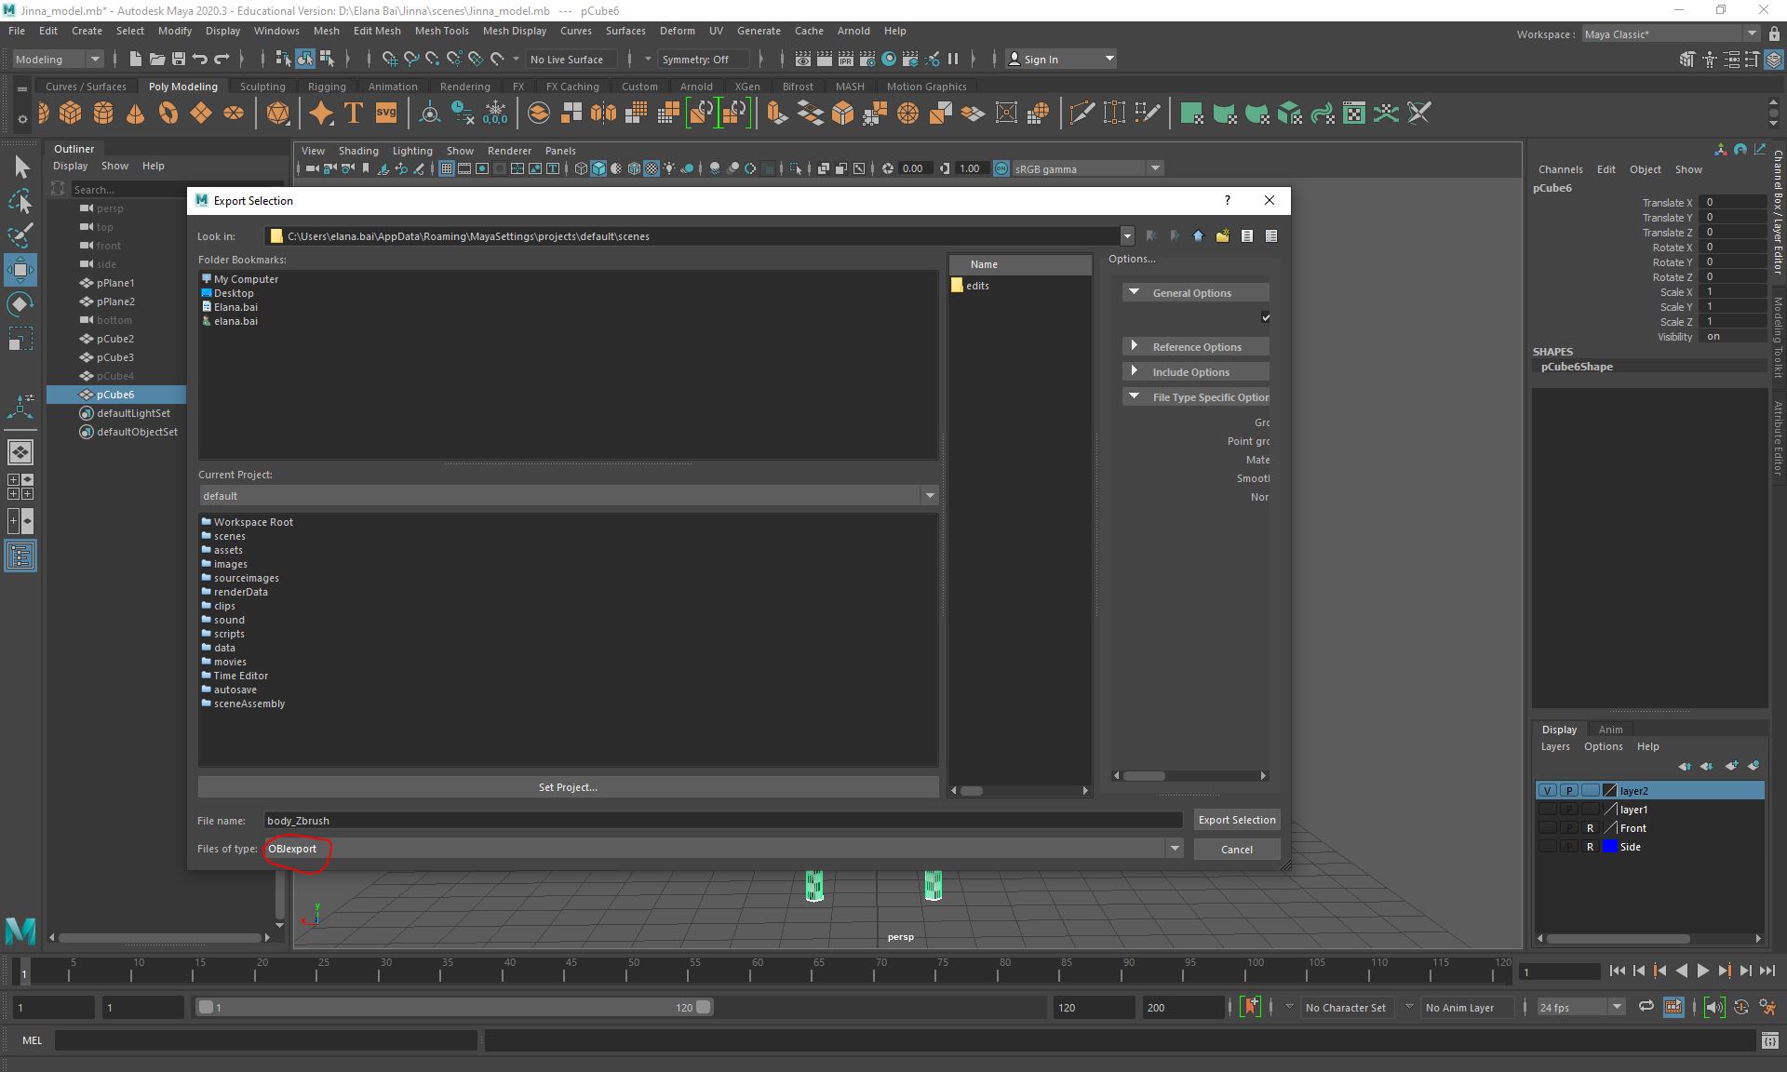Click the Set Project button
The width and height of the screenshot is (1787, 1072).
[567, 786]
